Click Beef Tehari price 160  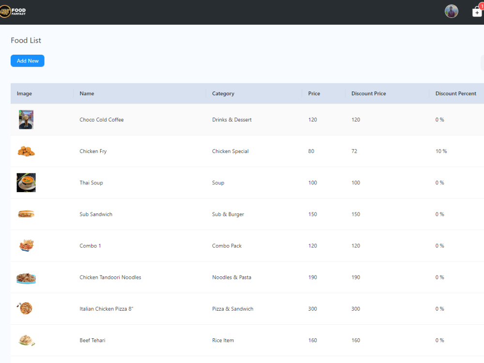point(312,340)
